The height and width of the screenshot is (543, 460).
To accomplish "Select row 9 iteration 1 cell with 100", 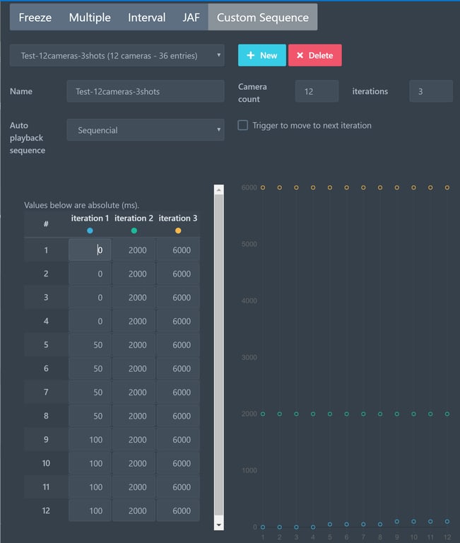I will 90,440.
